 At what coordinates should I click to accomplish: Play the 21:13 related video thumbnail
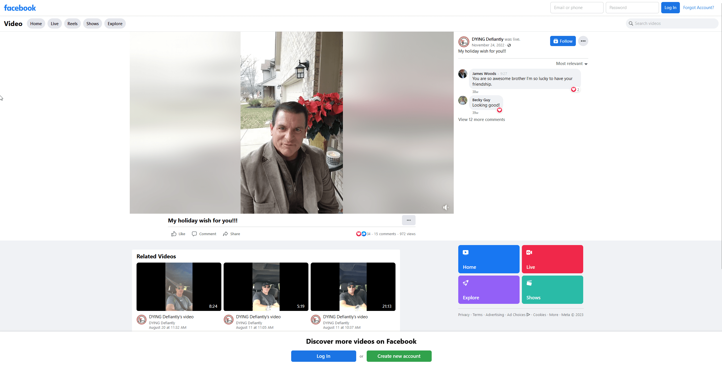353,287
